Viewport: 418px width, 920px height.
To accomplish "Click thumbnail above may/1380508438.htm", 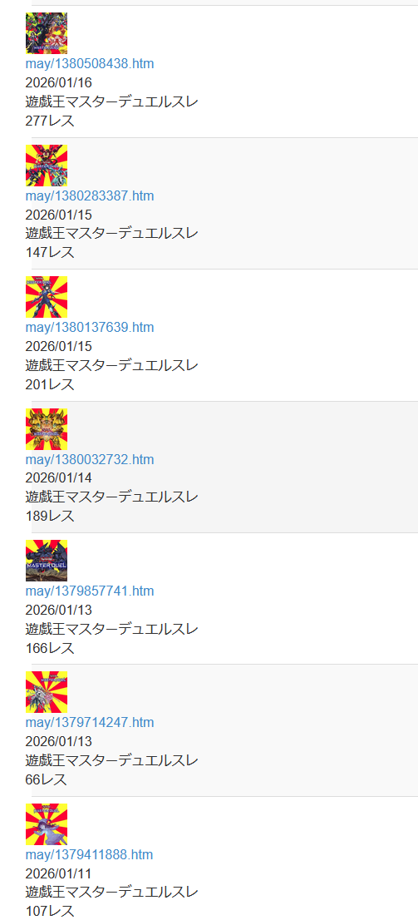I will coord(47,33).
